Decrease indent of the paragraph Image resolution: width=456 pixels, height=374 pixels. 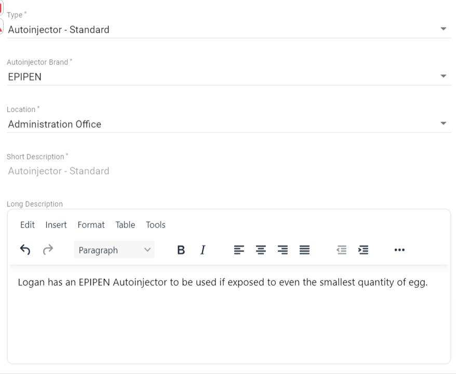tap(341, 250)
